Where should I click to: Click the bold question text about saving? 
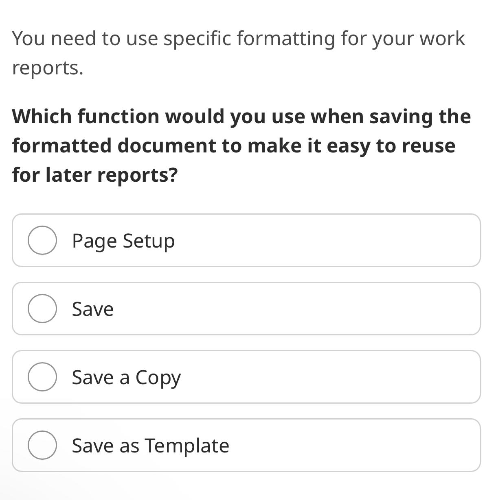click(x=241, y=146)
